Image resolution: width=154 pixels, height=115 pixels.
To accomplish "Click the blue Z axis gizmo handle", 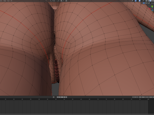I will (152, 10).
